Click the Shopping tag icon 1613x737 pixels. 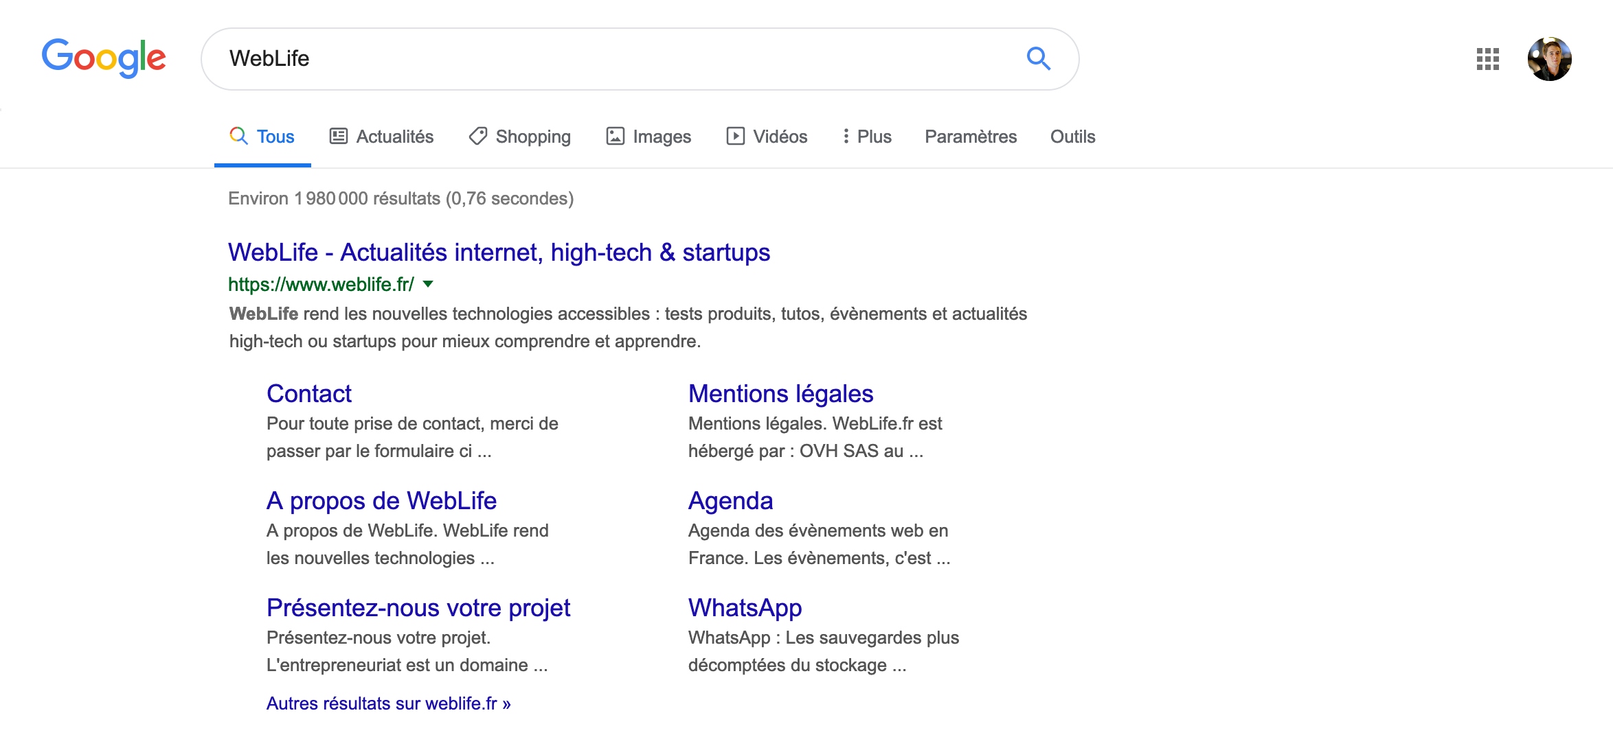click(478, 137)
